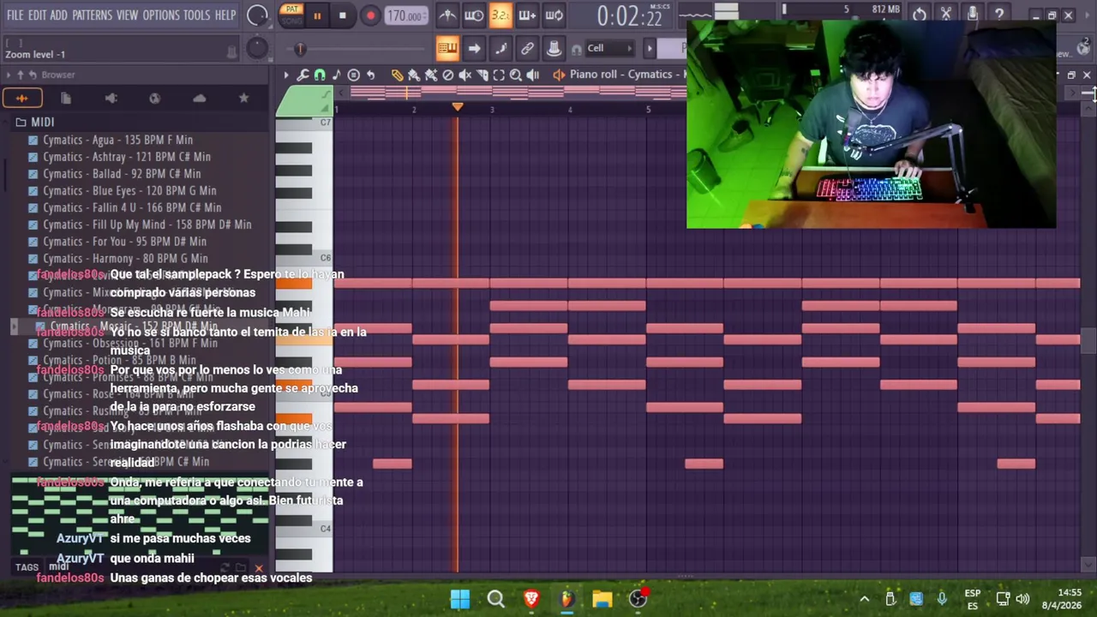Select browser sounds waveform tab
1097x617 pixels.
[22, 99]
